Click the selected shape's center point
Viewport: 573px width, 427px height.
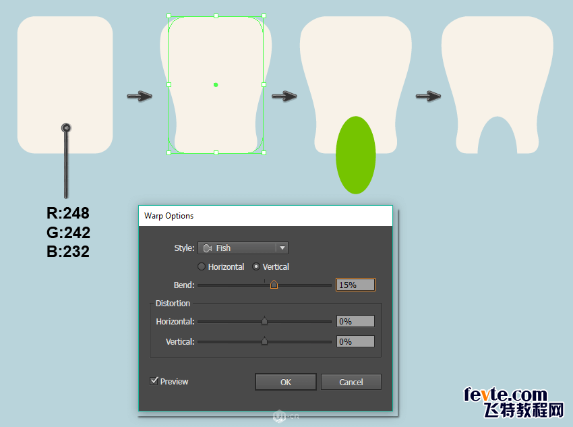(x=216, y=85)
